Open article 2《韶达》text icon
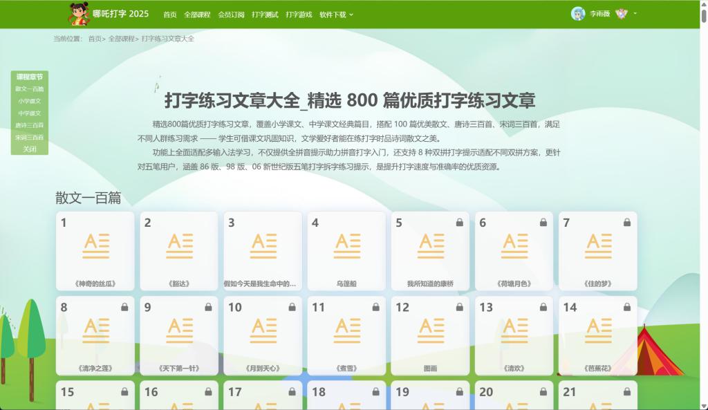This screenshot has width=708, height=410. coord(179,245)
